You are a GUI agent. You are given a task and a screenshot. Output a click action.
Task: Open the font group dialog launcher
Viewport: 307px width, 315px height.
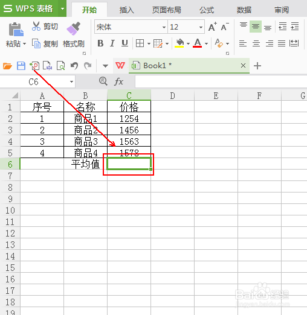(x=228, y=53)
